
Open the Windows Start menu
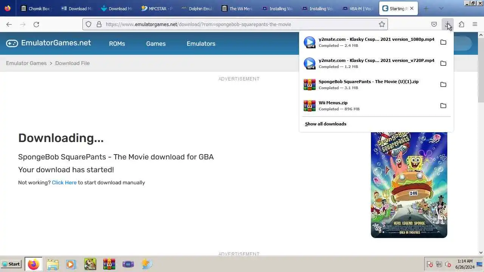point(11,264)
